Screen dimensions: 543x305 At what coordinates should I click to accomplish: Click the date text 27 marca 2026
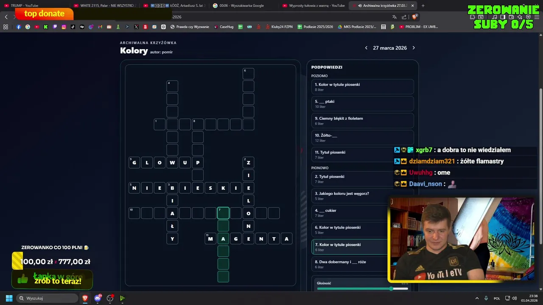pos(390,48)
